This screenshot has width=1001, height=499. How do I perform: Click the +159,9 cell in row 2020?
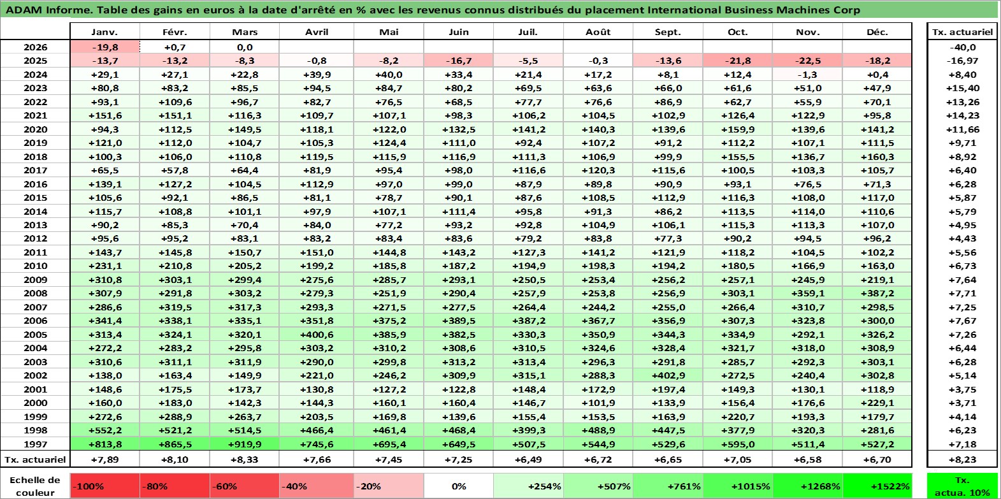[738, 129]
